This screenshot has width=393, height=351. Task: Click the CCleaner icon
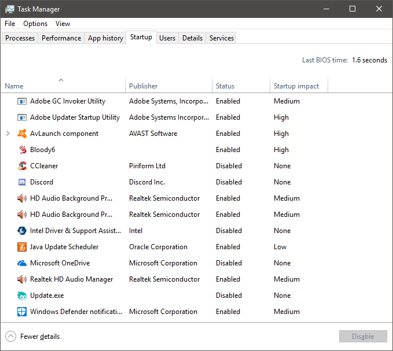tap(22, 166)
